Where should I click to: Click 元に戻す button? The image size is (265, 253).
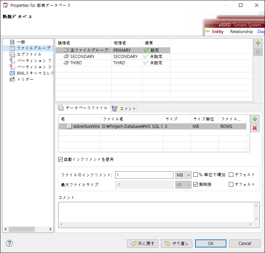point(143,244)
